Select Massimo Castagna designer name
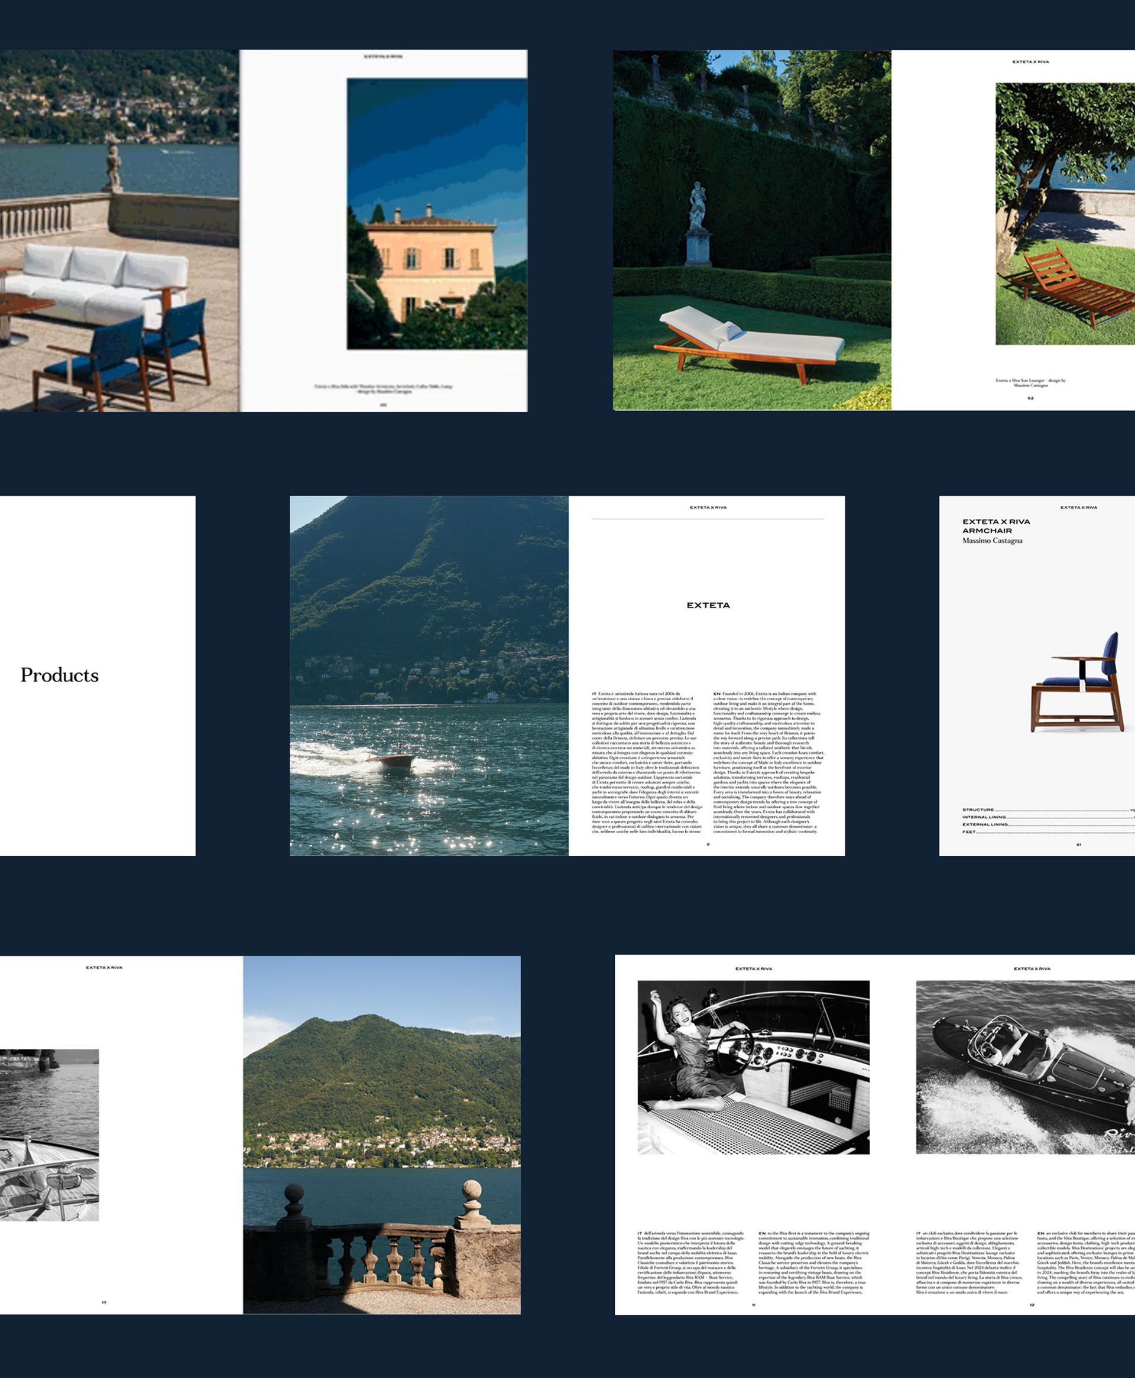 point(992,540)
